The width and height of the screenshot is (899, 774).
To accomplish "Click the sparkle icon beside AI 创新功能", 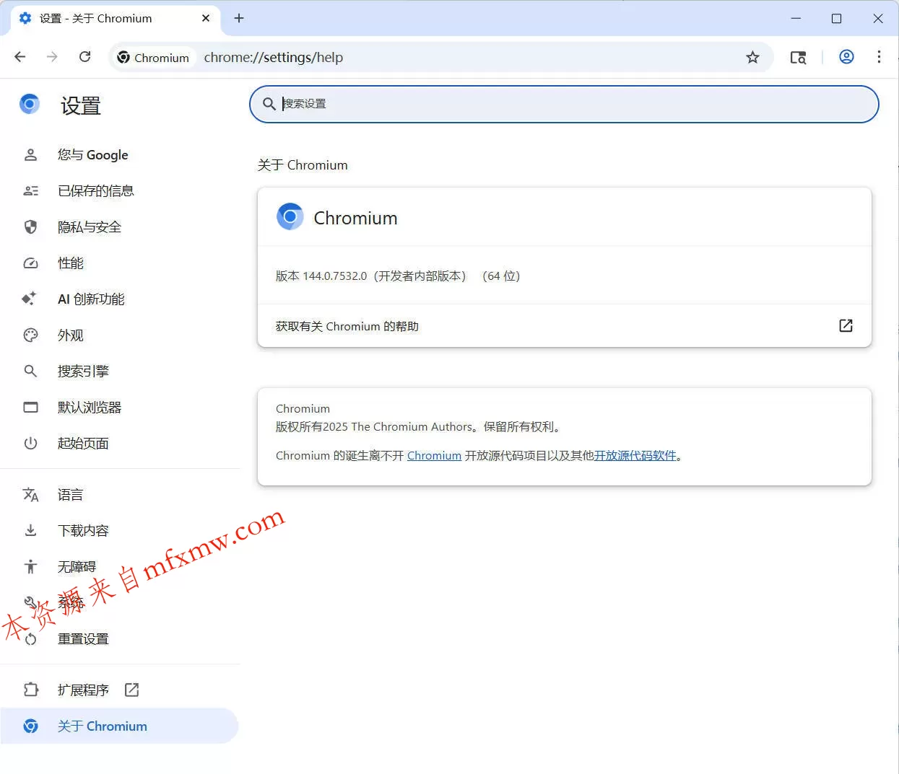I will click(29, 299).
